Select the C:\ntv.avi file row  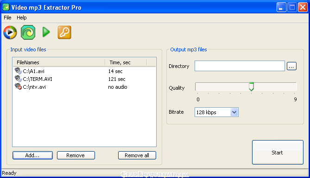point(84,87)
